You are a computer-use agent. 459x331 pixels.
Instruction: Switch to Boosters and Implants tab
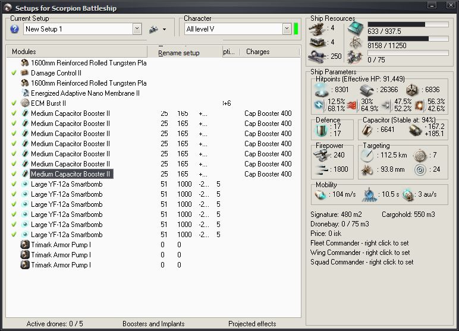coord(153,324)
